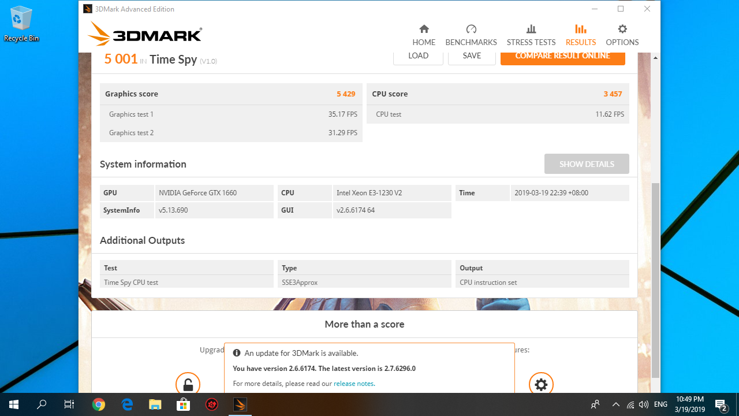Open Task View on taskbar
The image size is (739, 416).
69,404
